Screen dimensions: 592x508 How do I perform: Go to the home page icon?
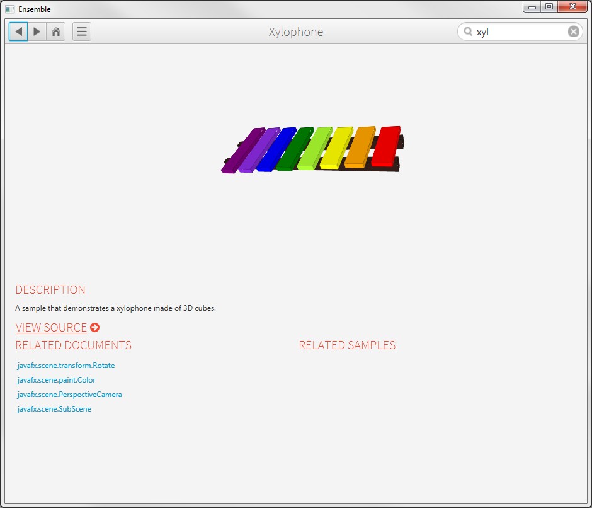click(56, 32)
